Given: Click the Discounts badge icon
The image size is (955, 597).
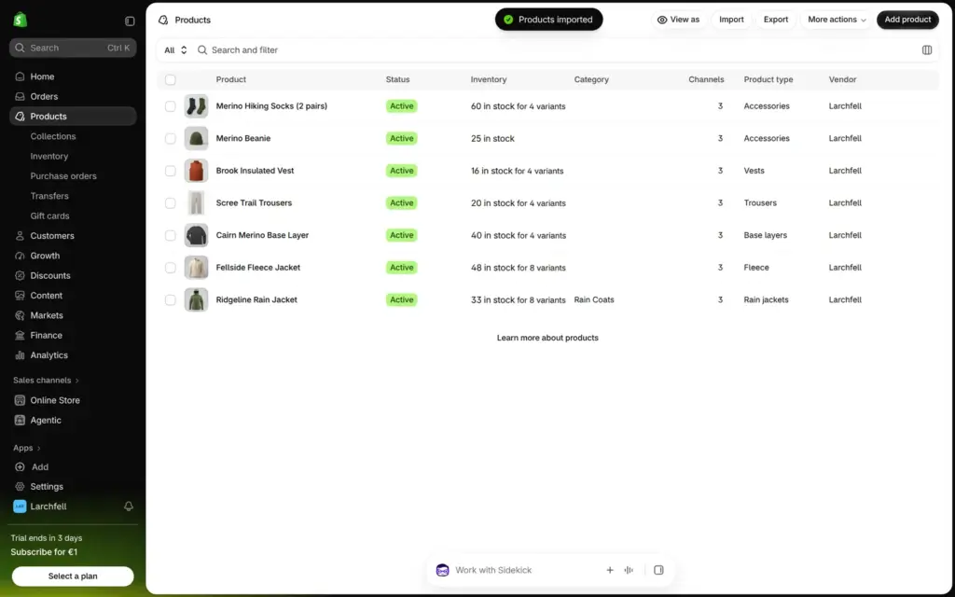Looking at the screenshot, I should click(x=21, y=275).
